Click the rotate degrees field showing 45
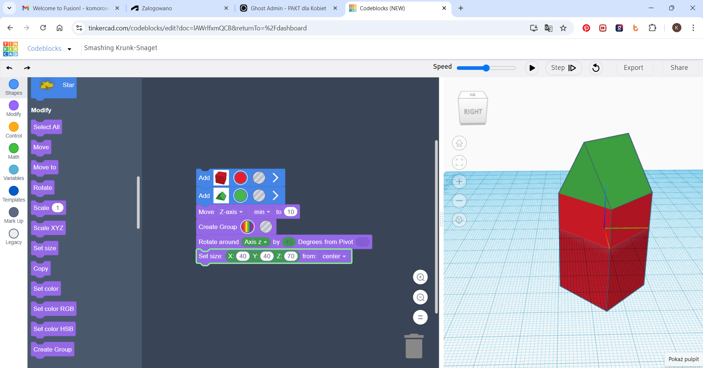 coord(289,242)
